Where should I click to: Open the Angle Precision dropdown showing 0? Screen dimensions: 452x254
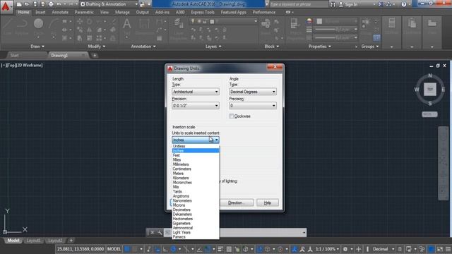click(x=253, y=106)
